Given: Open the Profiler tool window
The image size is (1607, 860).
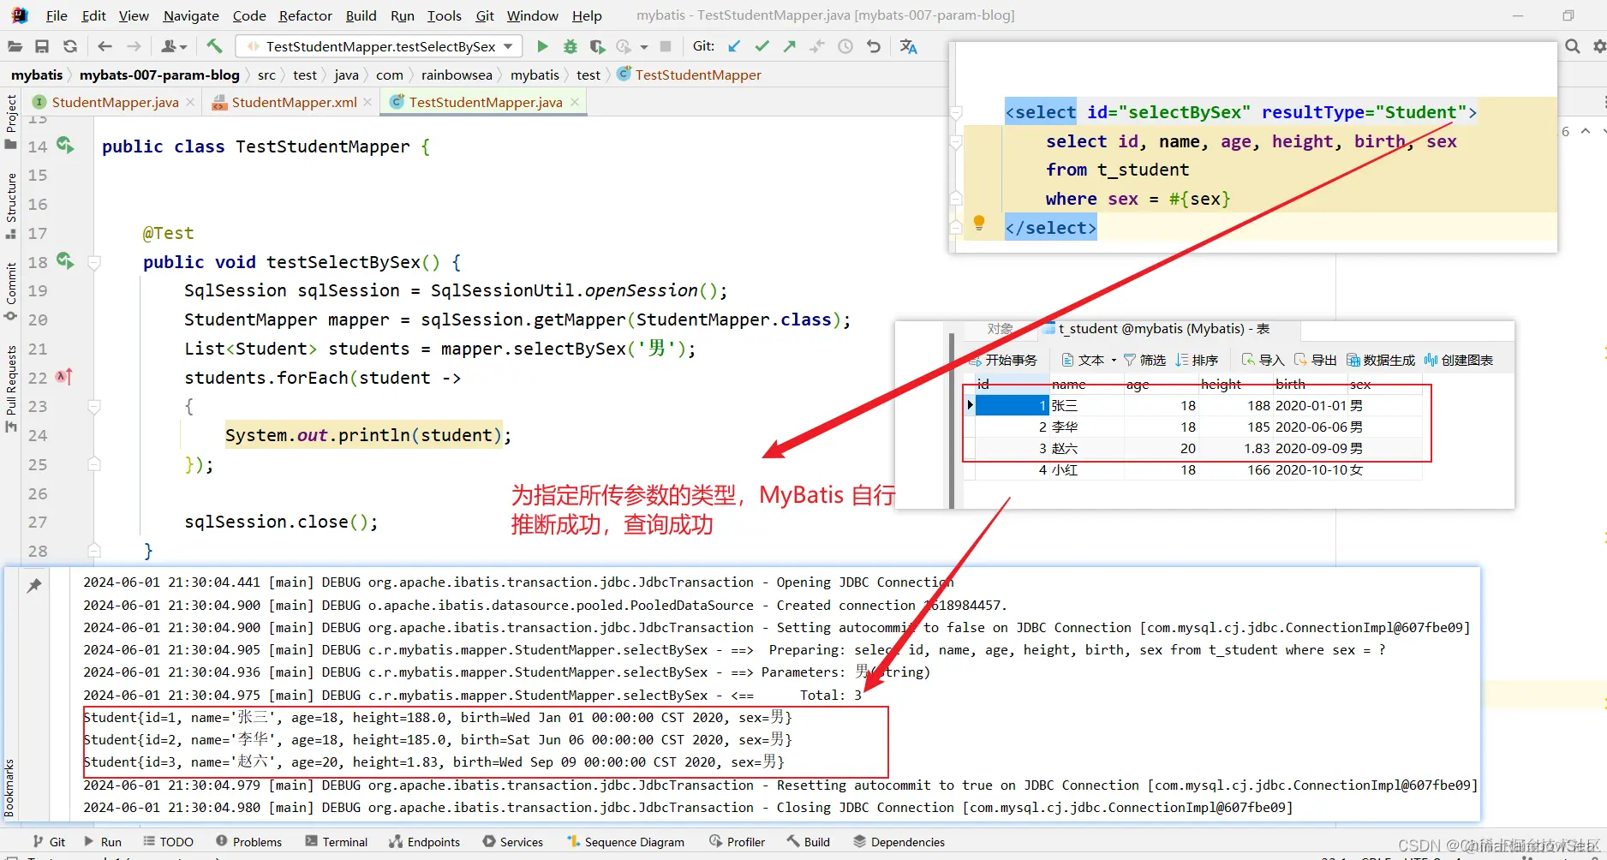Looking at the screenshot, I should tap(737, 842).
